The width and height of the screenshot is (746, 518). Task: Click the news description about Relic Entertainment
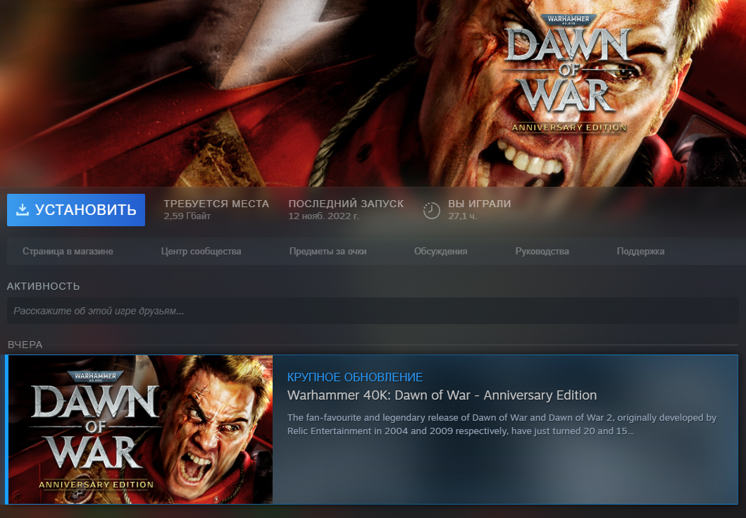pyautogui.click(x=502, y=424)
